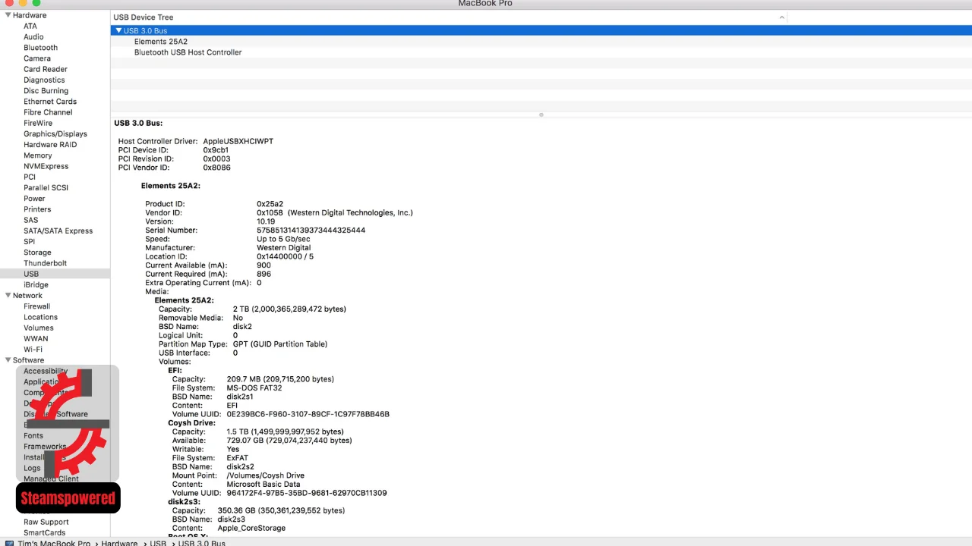Click the /Volumes/Coysh Drive mount point
Screen dimensions: 972x546
coord(265,475)
